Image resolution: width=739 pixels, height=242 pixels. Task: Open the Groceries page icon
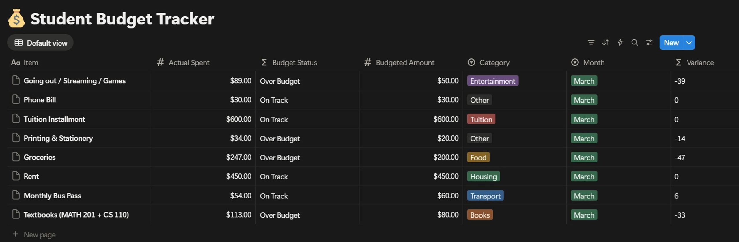16,157
